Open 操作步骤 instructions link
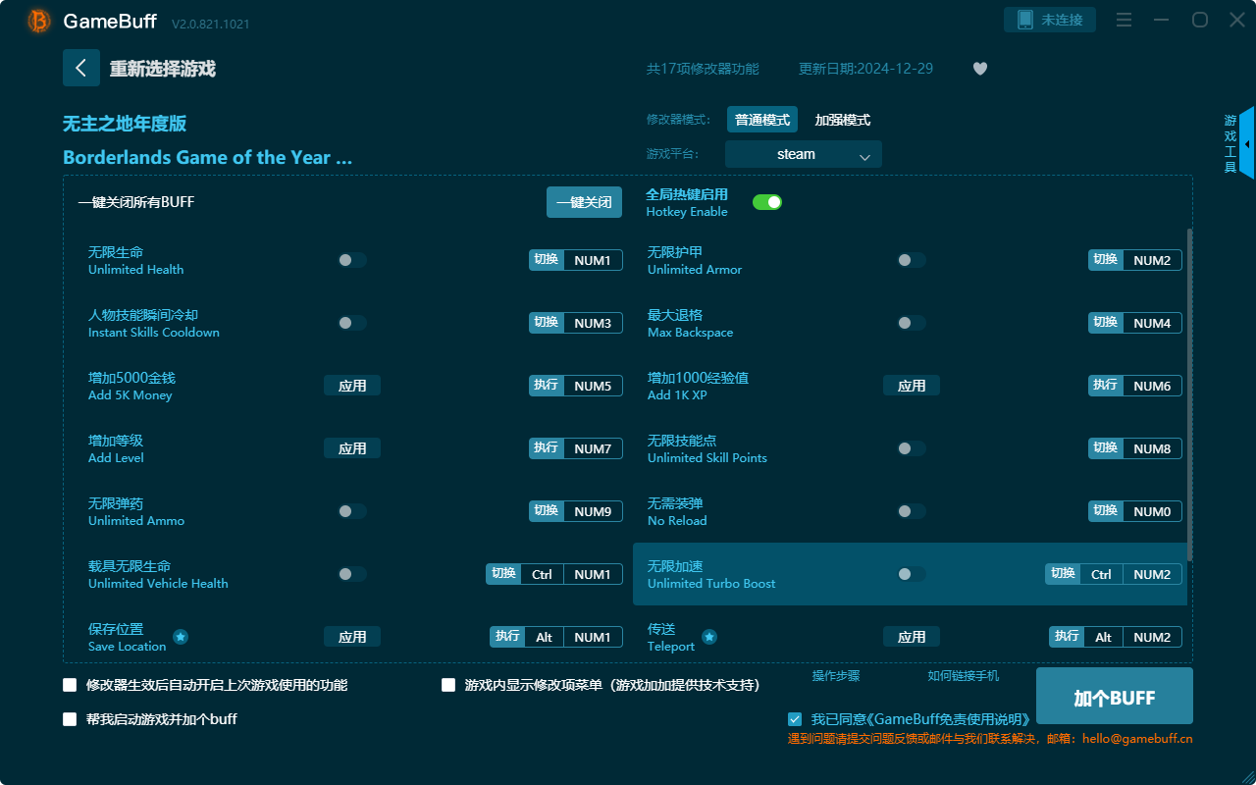 [x=836, y=676]
